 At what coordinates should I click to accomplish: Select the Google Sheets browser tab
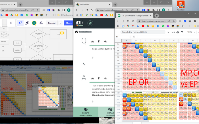pyautogui.click(x=135, y=16)
